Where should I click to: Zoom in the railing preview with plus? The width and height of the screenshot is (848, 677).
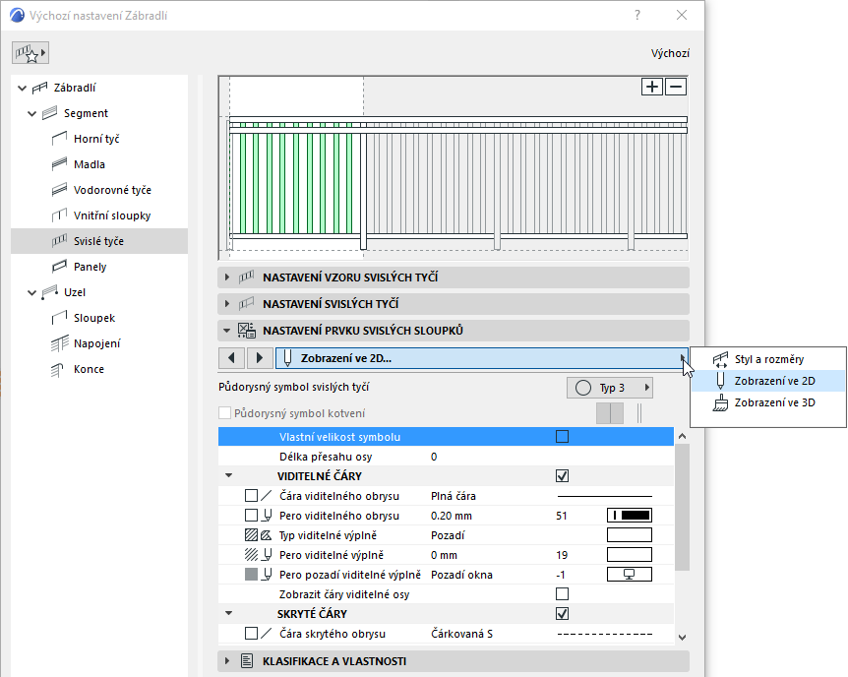652,87
